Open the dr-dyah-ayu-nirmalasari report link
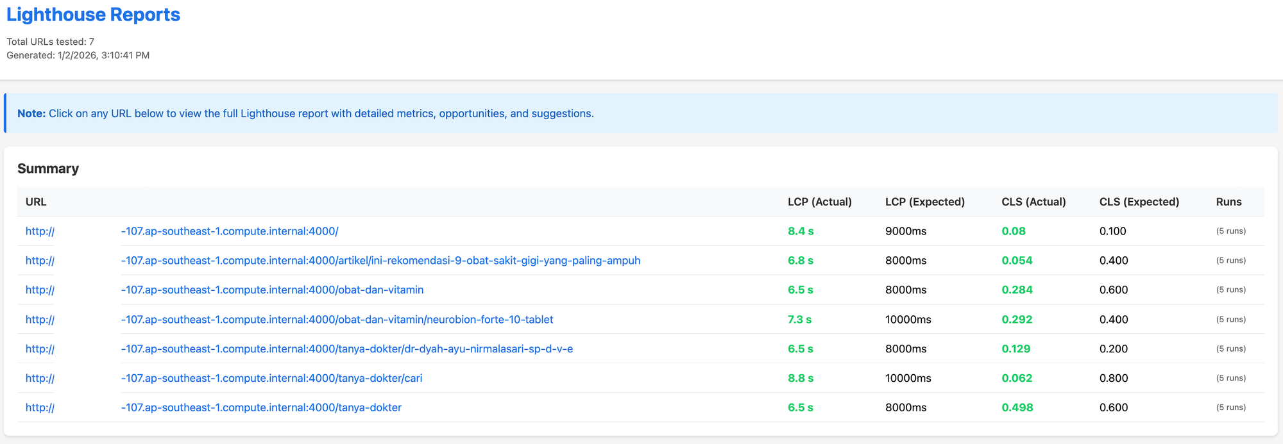The width and height of the screenshot is (1283, 444). click(346, 349)
